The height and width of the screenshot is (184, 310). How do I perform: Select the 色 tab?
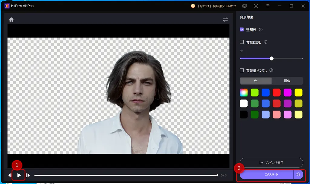pos(256,81)
